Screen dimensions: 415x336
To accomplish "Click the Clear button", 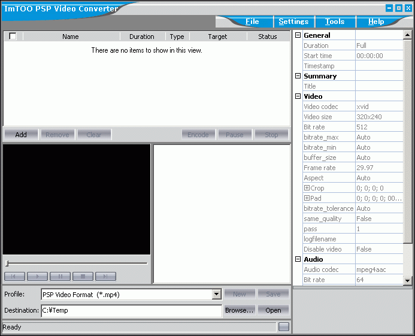I will point(94,135).
